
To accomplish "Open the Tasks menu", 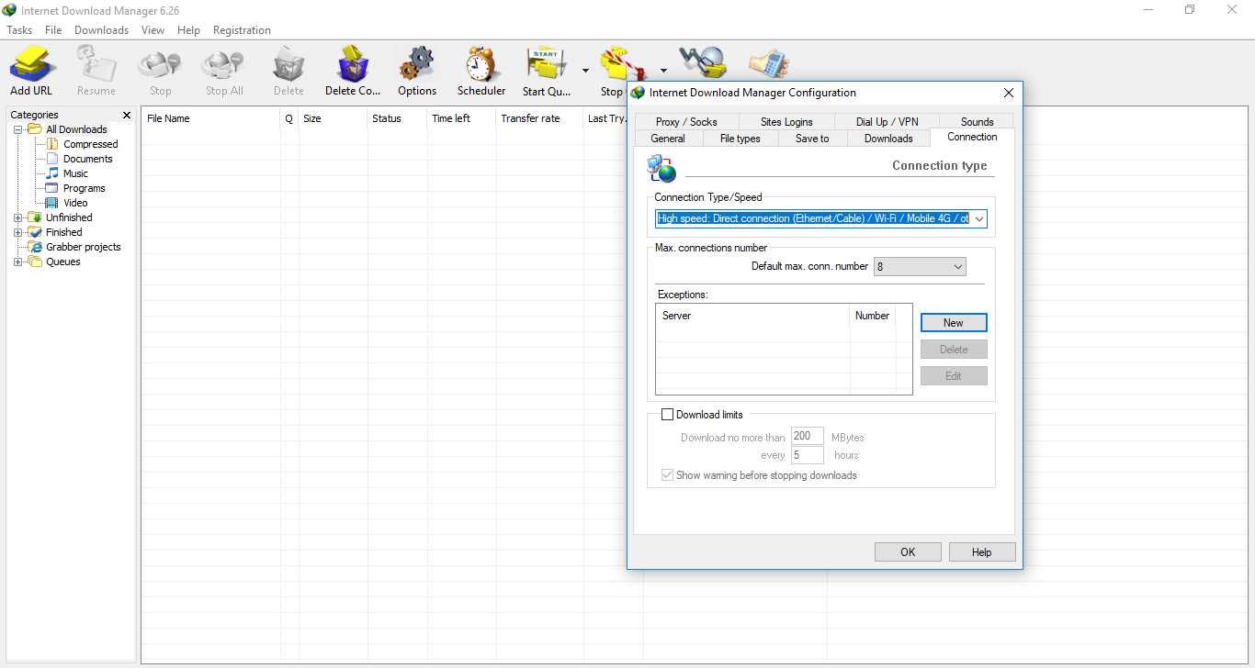I will click(x=19, y=30).
